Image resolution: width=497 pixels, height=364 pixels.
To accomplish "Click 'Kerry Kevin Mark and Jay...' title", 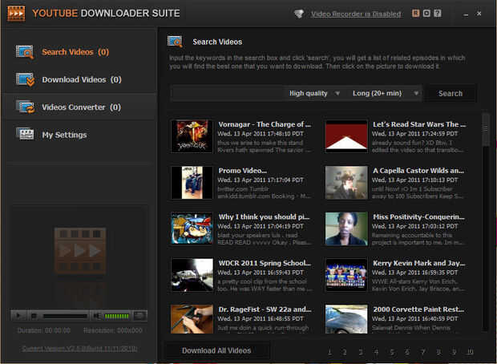I will click(419, 263).
